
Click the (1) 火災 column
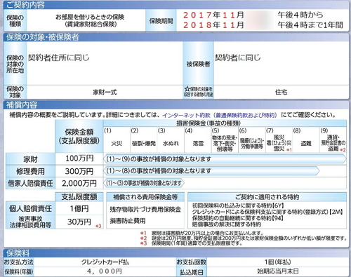tap(117, 140)
